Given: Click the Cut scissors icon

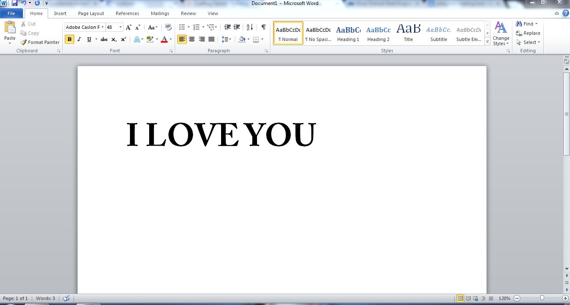Looking at the screenshot, I should (x=23, y=24).
